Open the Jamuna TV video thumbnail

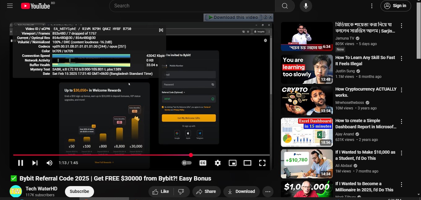coord(307,36)
